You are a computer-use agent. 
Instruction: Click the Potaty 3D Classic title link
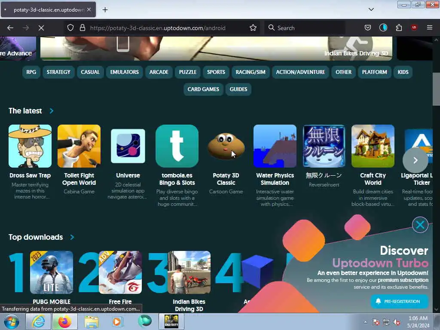pyautogui.click(x=226, y=179)
